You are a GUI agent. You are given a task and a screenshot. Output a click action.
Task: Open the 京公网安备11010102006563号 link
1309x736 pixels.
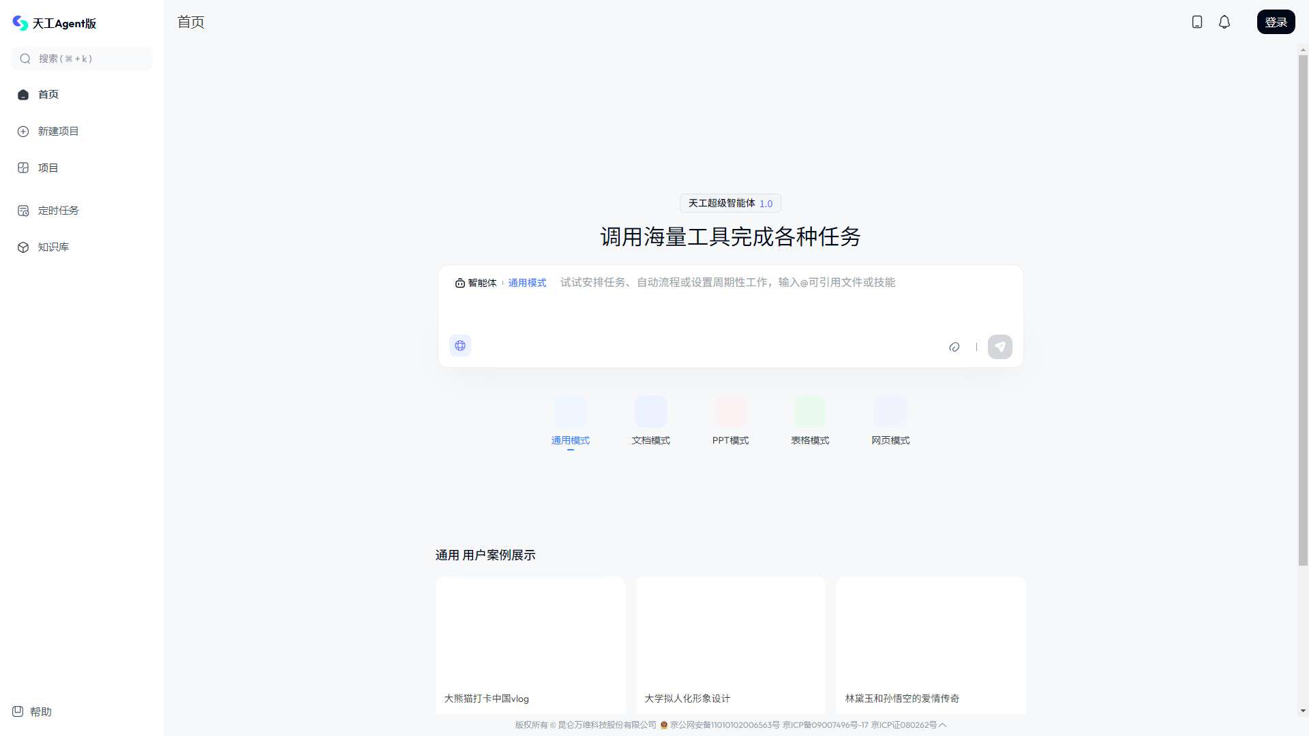pos(725,725)
